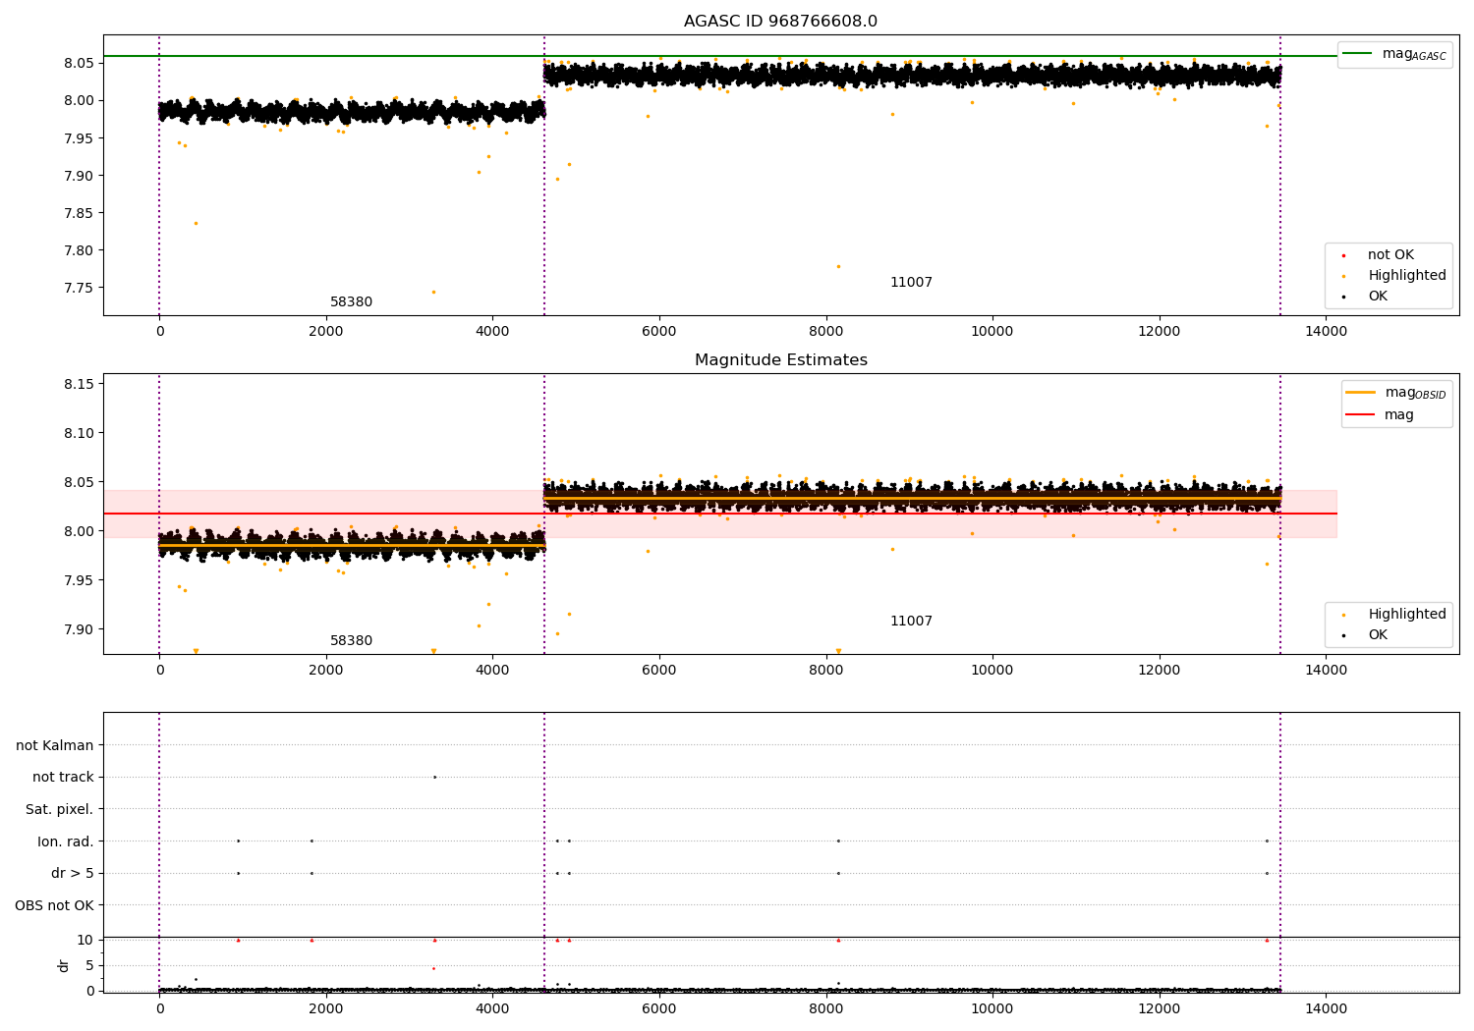Click the 'Magnitude Estimates' subplot title
Screen dimensions: 1474x1031
pos(780,360)
